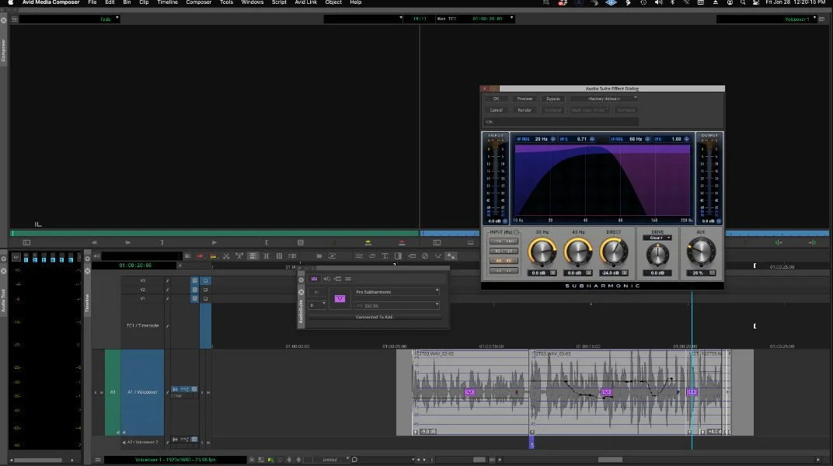Screen dimensions: 833x466
Task: Toggle the V3 track sync lock box
Action: (194, 281)
